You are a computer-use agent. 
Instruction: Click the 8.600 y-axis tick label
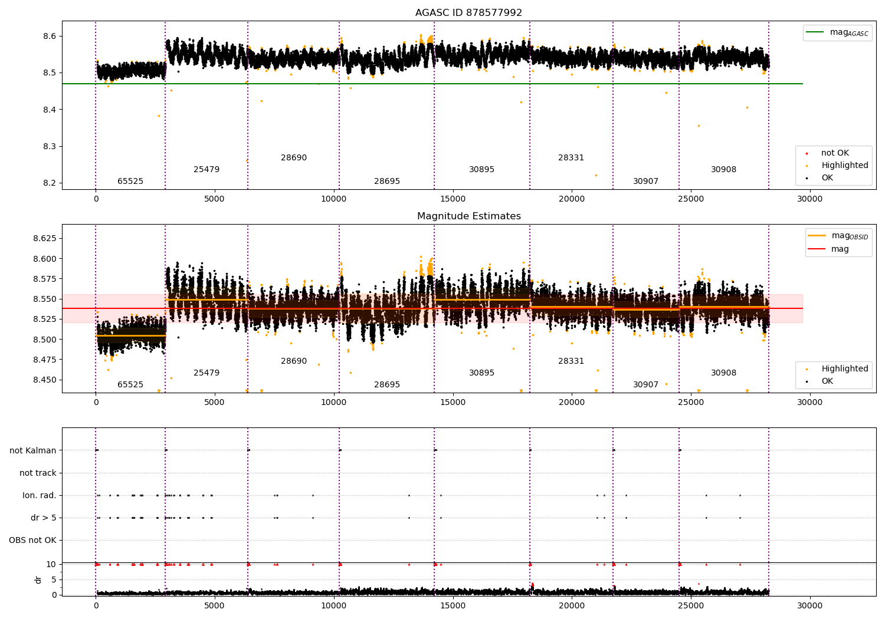[x=44, y=259]
